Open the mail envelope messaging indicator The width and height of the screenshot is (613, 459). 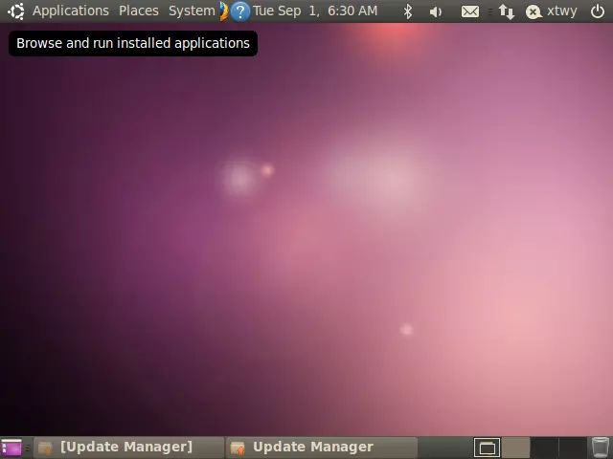470,11
